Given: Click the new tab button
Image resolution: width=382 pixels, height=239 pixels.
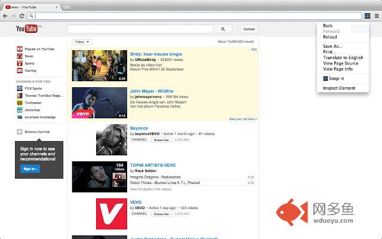Looking at the screenshot, I should coord(66,7).
